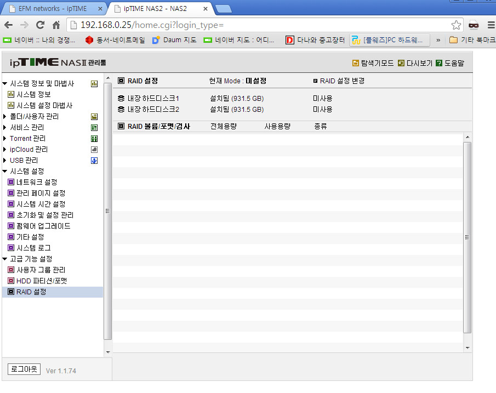Viewport: 496px width, 393px height.
Task: Open the Daum 지도 bookmark
Action: 174,40
